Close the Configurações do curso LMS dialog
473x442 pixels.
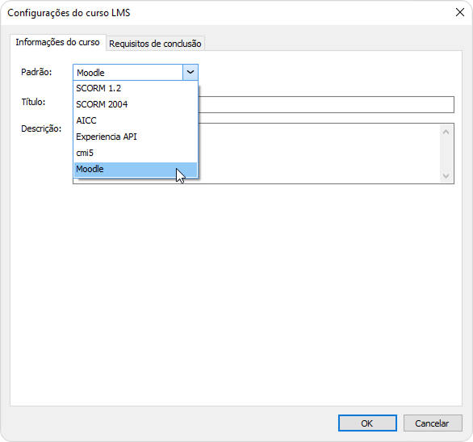click(460, 12)
